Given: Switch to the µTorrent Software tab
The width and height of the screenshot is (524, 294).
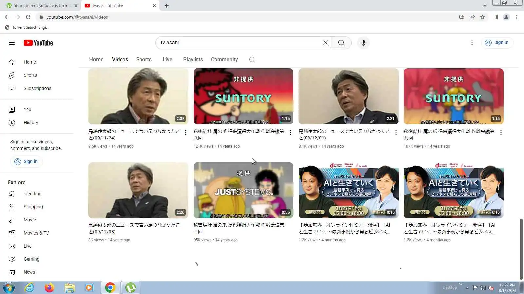Looking at the screenshot, I should pyautogui.click(x=41, y=6).
